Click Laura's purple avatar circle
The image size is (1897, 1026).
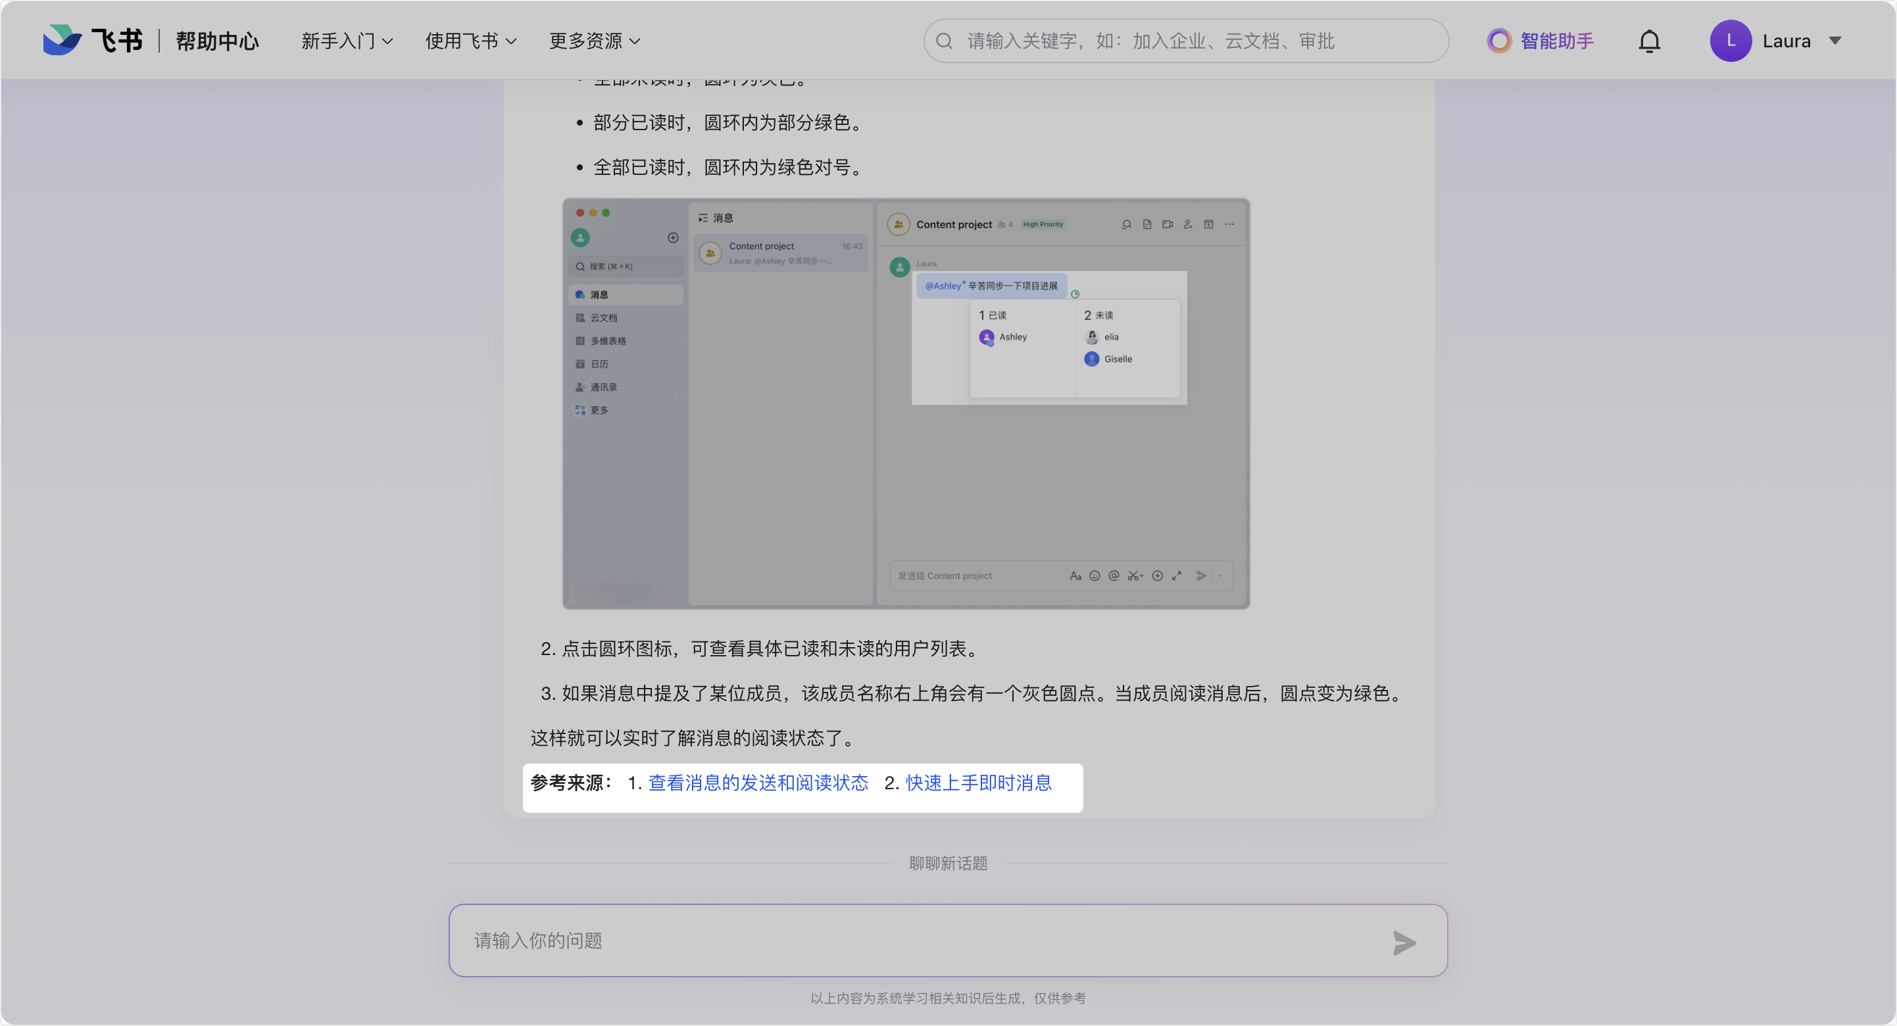click(1730, 41)
